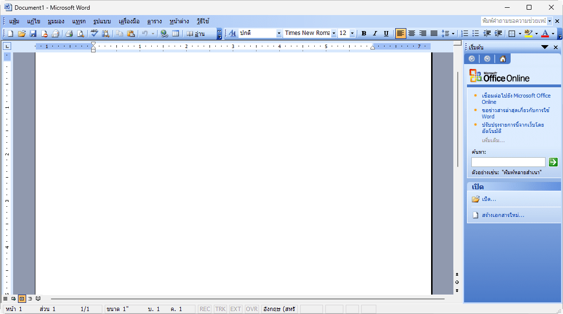Image resolution: width=563 pixels, height=314 pixels.
Task: Switch to Print Layout view button
Action: [x=22, y=298]
